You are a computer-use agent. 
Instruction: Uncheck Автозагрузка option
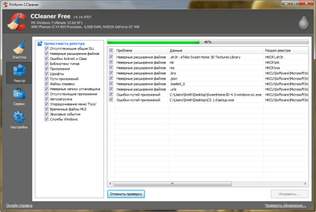[x=46, y=99]
